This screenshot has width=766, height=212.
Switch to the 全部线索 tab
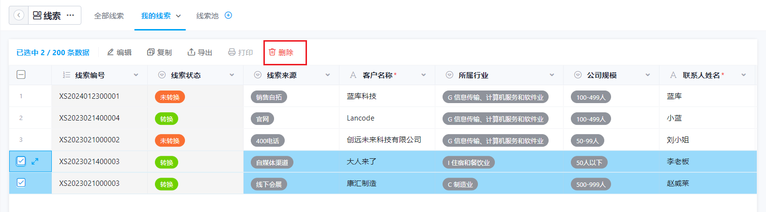[109, 16]
